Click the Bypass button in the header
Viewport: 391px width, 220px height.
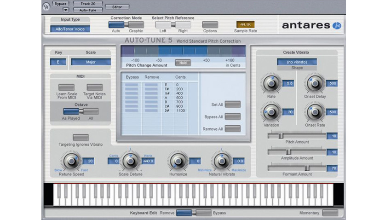tap(61, 4)
